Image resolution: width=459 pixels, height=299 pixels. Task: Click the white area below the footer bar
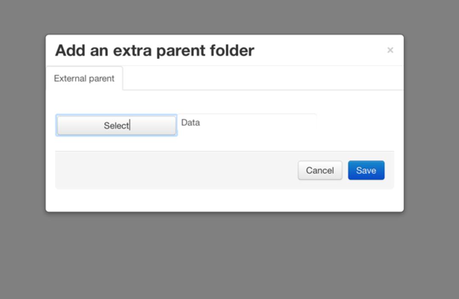[x=224, y=200]
